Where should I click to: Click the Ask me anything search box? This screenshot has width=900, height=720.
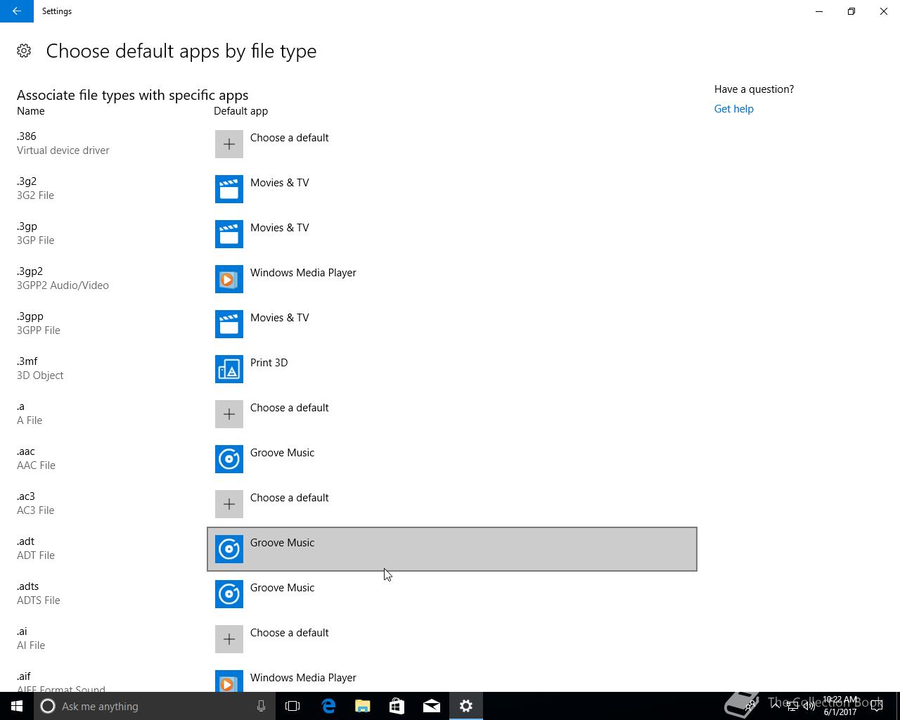coord(153,706)
